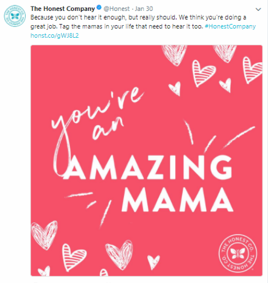Open The Honest Company display name

(63, 9)
